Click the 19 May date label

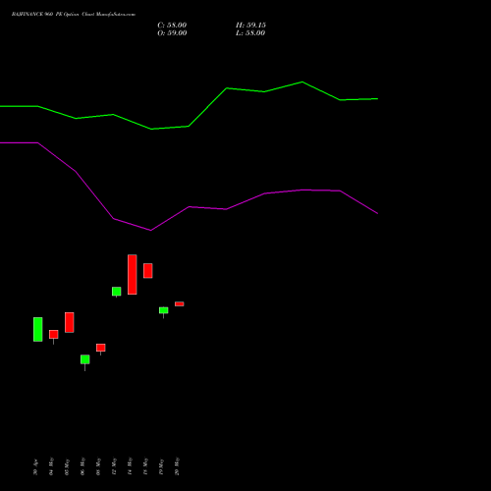161,466
